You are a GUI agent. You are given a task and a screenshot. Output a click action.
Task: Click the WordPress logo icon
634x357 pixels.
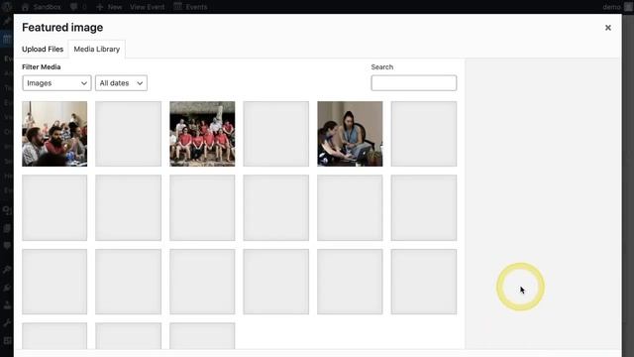coord(7,7)
